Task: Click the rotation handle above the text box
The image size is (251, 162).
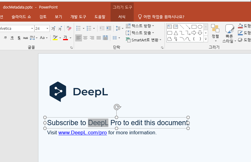Action: point(117,107)
